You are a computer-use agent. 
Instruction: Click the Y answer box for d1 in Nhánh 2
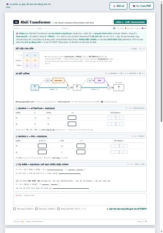point(81,146)
